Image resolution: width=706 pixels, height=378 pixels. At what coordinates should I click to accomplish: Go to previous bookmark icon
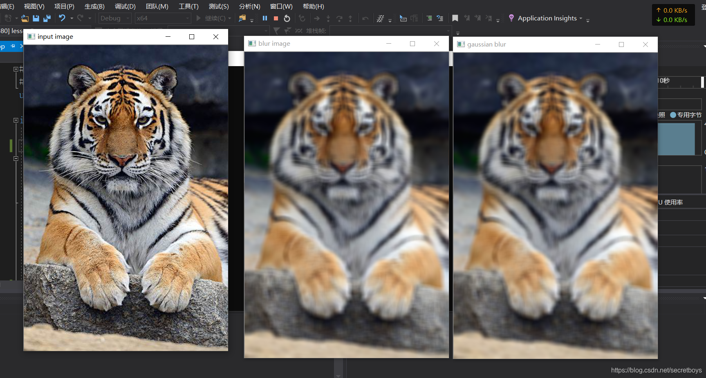point(466,18)
